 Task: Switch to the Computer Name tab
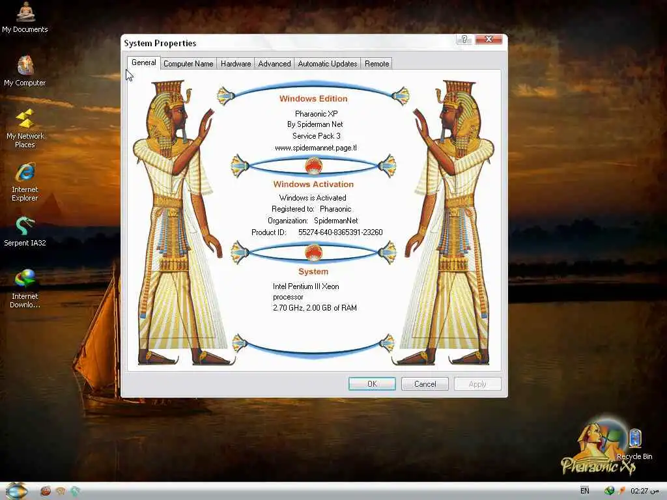[188, 63]
